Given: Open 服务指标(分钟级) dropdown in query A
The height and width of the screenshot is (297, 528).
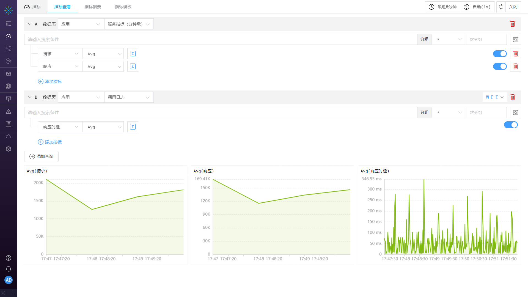Looking at the screenshot, I should 129,24.
